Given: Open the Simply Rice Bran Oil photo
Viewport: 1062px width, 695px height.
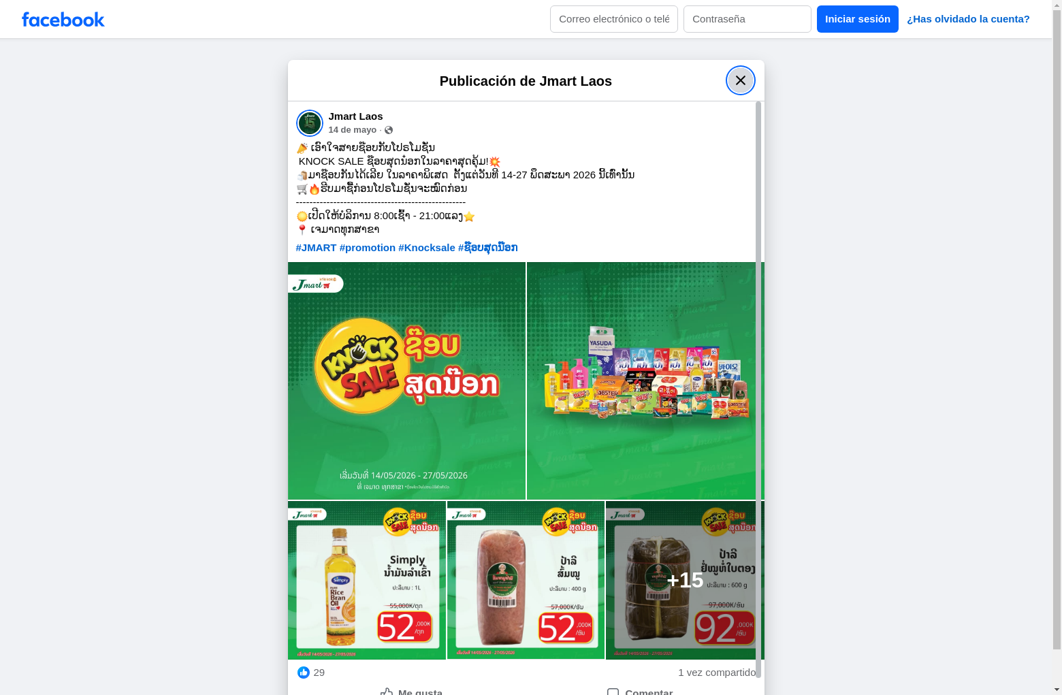Looking at the screenshot, I should (x=367, y=580).
